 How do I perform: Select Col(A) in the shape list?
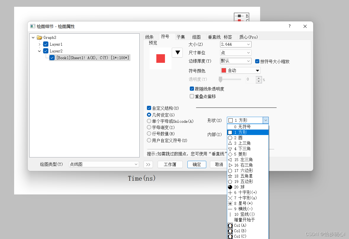[x=248, y=225]
